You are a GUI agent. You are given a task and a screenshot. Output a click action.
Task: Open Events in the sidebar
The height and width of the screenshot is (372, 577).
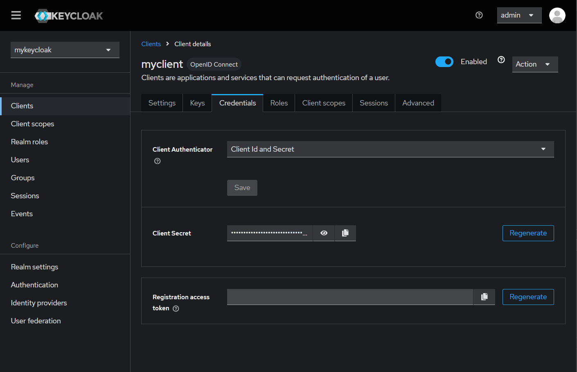point(65,214)
